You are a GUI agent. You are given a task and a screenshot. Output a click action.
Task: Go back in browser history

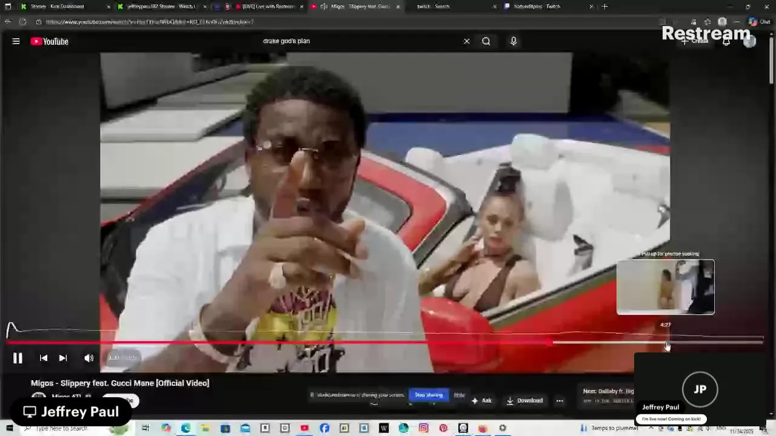pos(8,22)
